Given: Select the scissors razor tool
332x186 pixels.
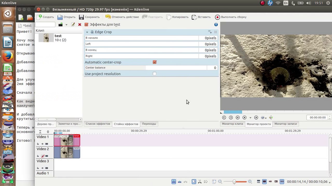Looking at the screenshot, I should tap(200, 182).
